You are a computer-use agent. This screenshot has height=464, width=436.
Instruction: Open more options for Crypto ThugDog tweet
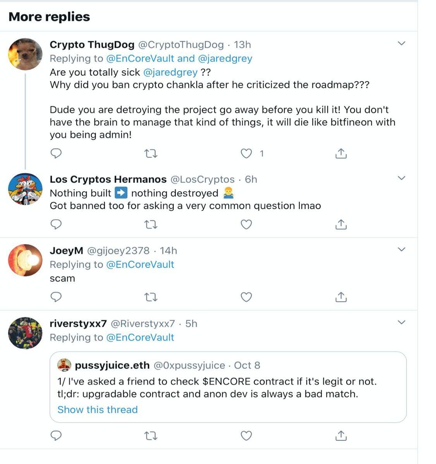pos(402,43)
